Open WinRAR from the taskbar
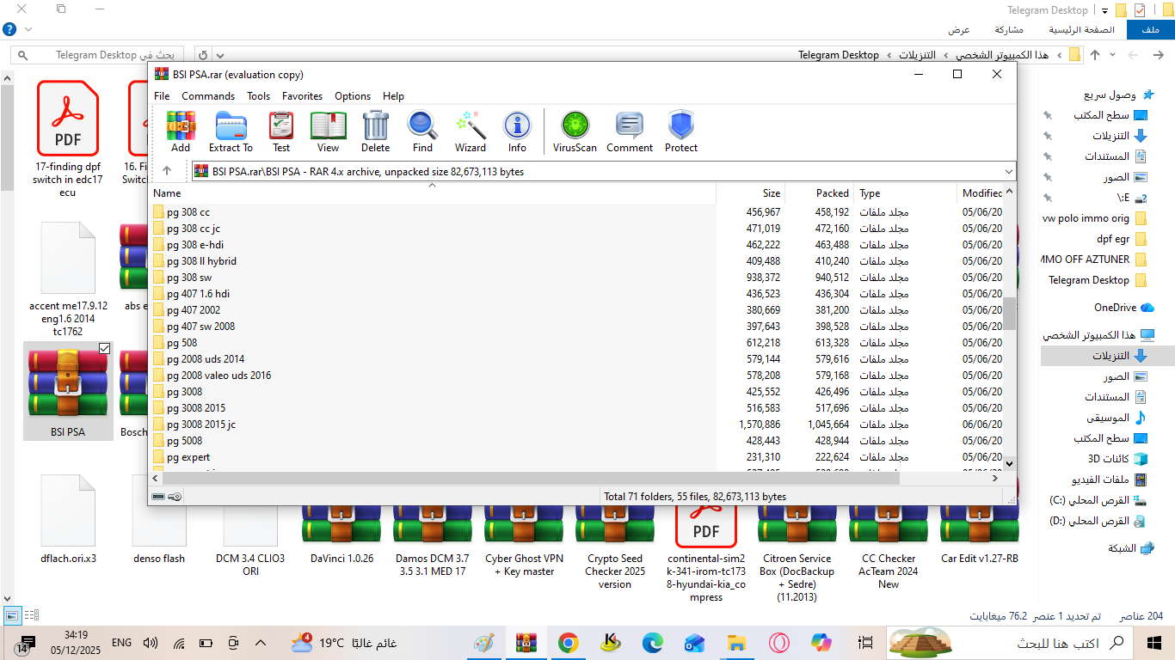The image size is (1175, 660). (526, 642)
